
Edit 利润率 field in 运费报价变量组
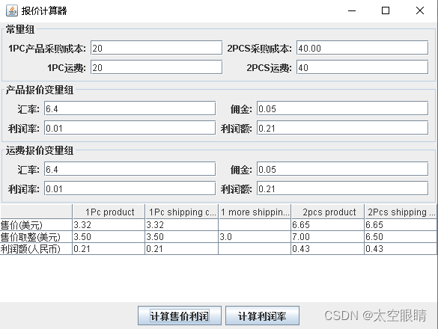(130, 188)
